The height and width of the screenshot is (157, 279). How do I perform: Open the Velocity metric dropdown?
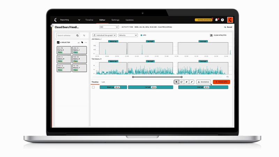[x=128, y=35]
